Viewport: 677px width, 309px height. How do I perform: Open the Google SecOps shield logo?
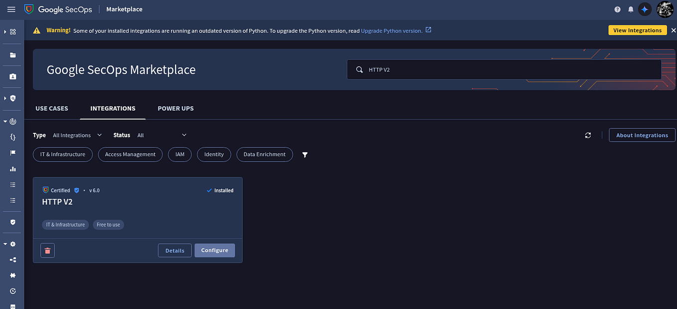[x=28, y=9]
